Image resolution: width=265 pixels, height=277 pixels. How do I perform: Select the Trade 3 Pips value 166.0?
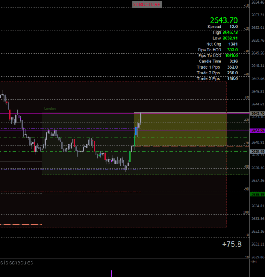(232, 78)
